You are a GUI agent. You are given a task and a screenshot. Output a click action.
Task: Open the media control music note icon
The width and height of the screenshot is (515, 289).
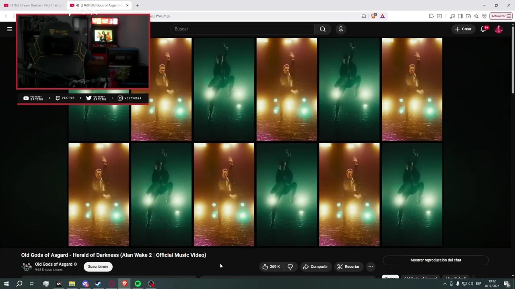click(x=452, y=16)
